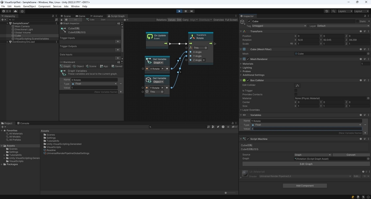The image size is (371, 199).
Task: Open the Layer dropdown showing Default
Action: click(343, 26)
